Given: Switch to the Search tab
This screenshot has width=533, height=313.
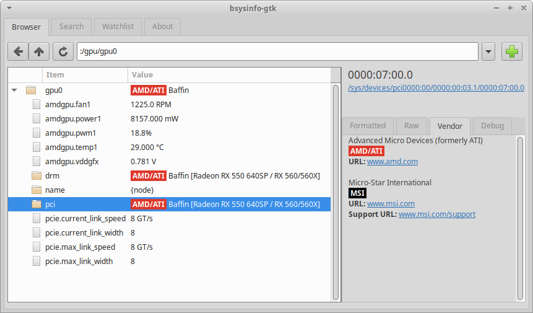Looking at the screenshot, I should click(71, 27).
